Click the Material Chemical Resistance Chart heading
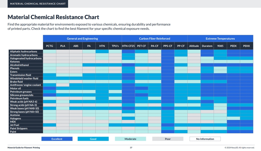 click(53, 17)
